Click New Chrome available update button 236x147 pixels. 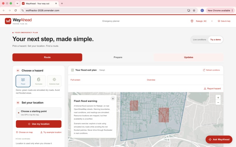pos(220,10)
